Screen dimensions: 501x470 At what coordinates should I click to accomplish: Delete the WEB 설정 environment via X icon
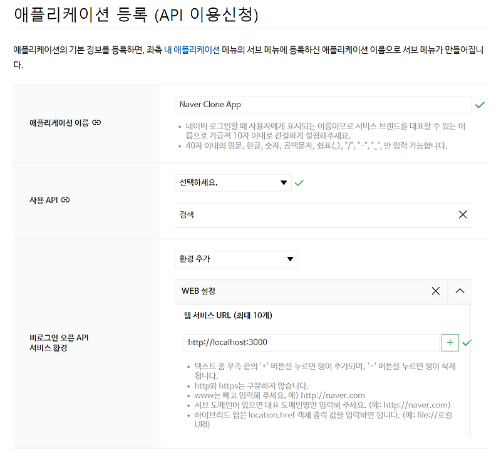pyautogui.click(x=436, y=291)
